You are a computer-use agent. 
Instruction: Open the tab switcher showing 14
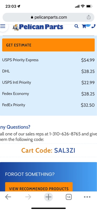click(69, 197)
